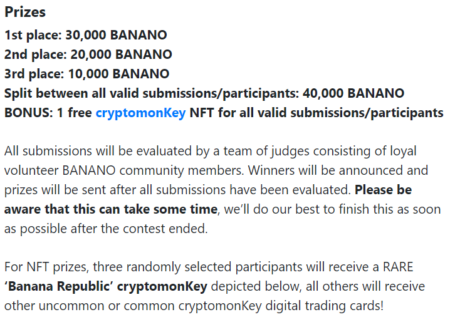The height and width of the screenshot is (317, 455).
Task: Click the 2nd place 20,000 BANANO line
Action: click(x=88, y=55)
